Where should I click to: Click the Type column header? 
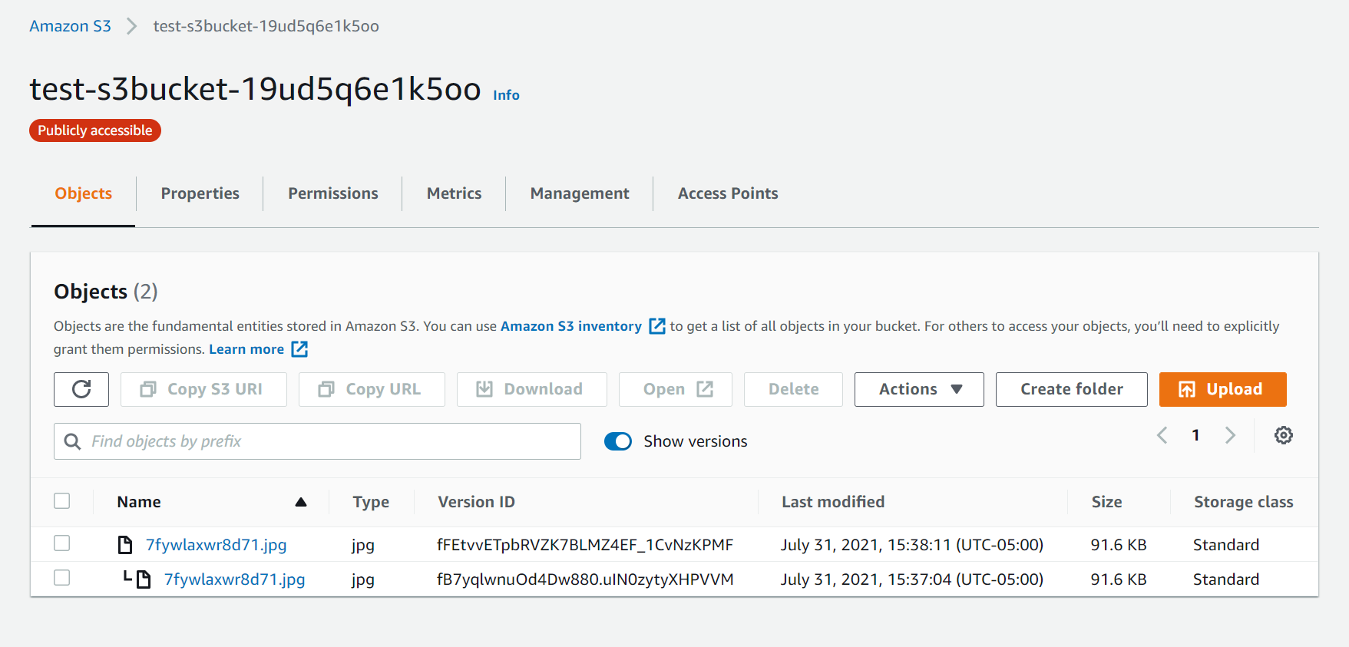click(371, 502)
